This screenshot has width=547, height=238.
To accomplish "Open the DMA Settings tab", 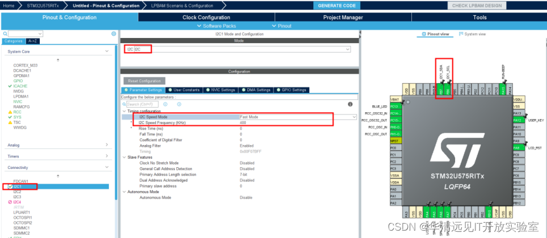I will tap(256, 90).
